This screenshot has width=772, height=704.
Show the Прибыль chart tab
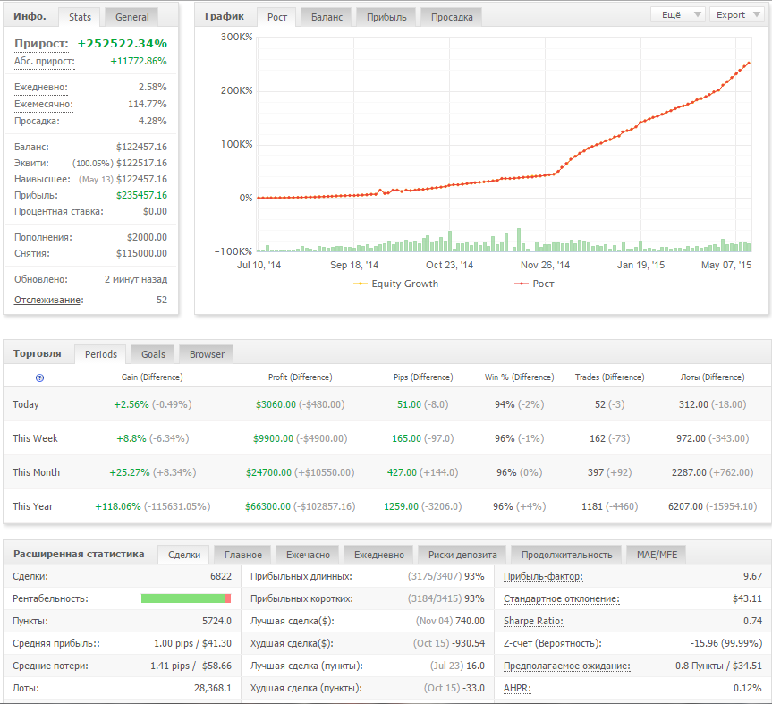point(386,17)
